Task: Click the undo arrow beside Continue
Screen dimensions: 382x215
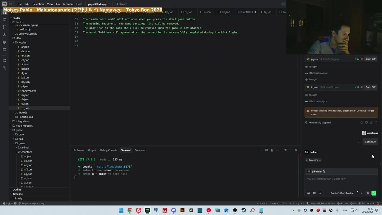Action: (x=359, y=142)
